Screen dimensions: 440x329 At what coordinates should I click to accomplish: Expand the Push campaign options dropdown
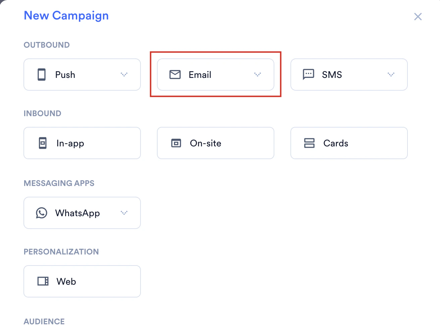coord(124,75)
